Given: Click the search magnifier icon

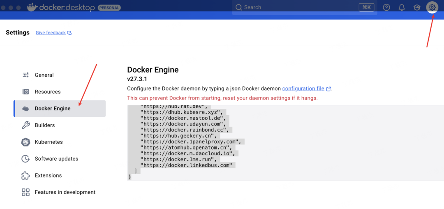Looking at the screenshot, I should [x=239, y=7].
